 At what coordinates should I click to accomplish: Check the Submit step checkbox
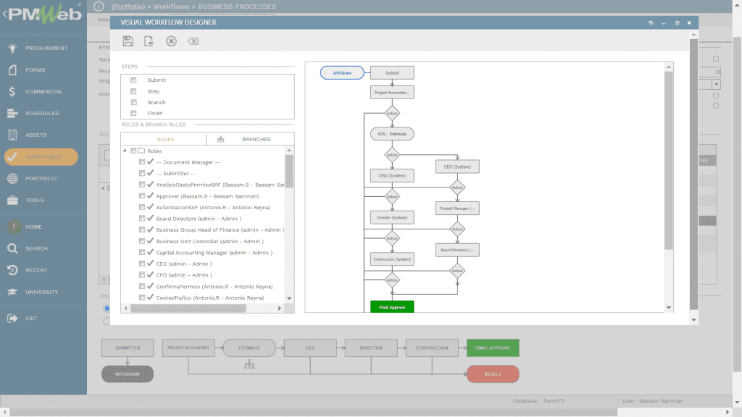pyautogui.click(x=133, y=80)
